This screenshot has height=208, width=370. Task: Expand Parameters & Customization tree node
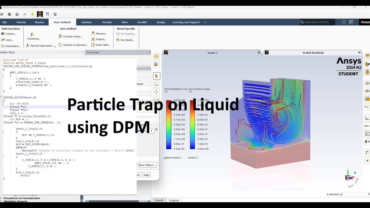tap(1, 198)
